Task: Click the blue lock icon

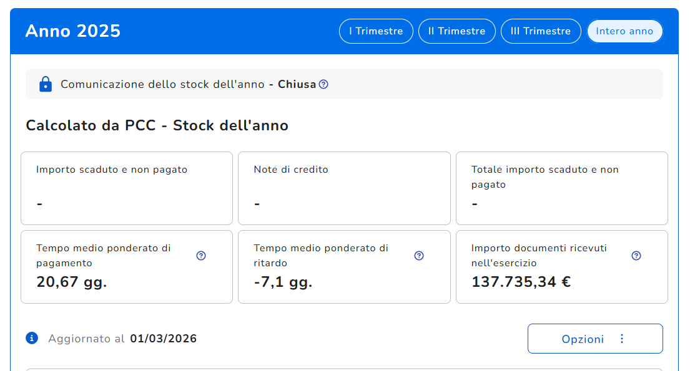Action: 46,84
